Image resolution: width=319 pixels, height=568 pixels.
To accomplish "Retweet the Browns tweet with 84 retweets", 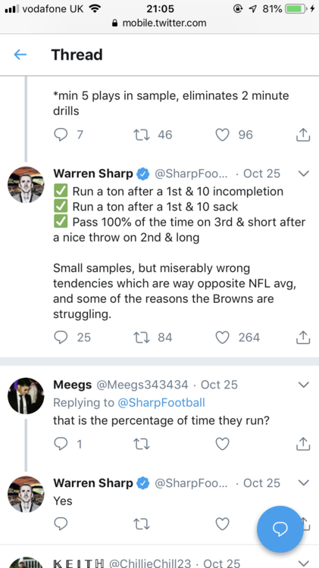I will pyautogui.click(x=142, y=337).
